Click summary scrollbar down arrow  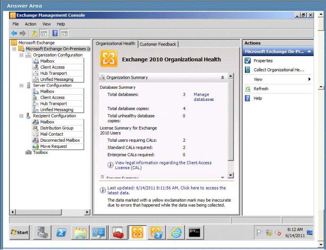point(231,175)
